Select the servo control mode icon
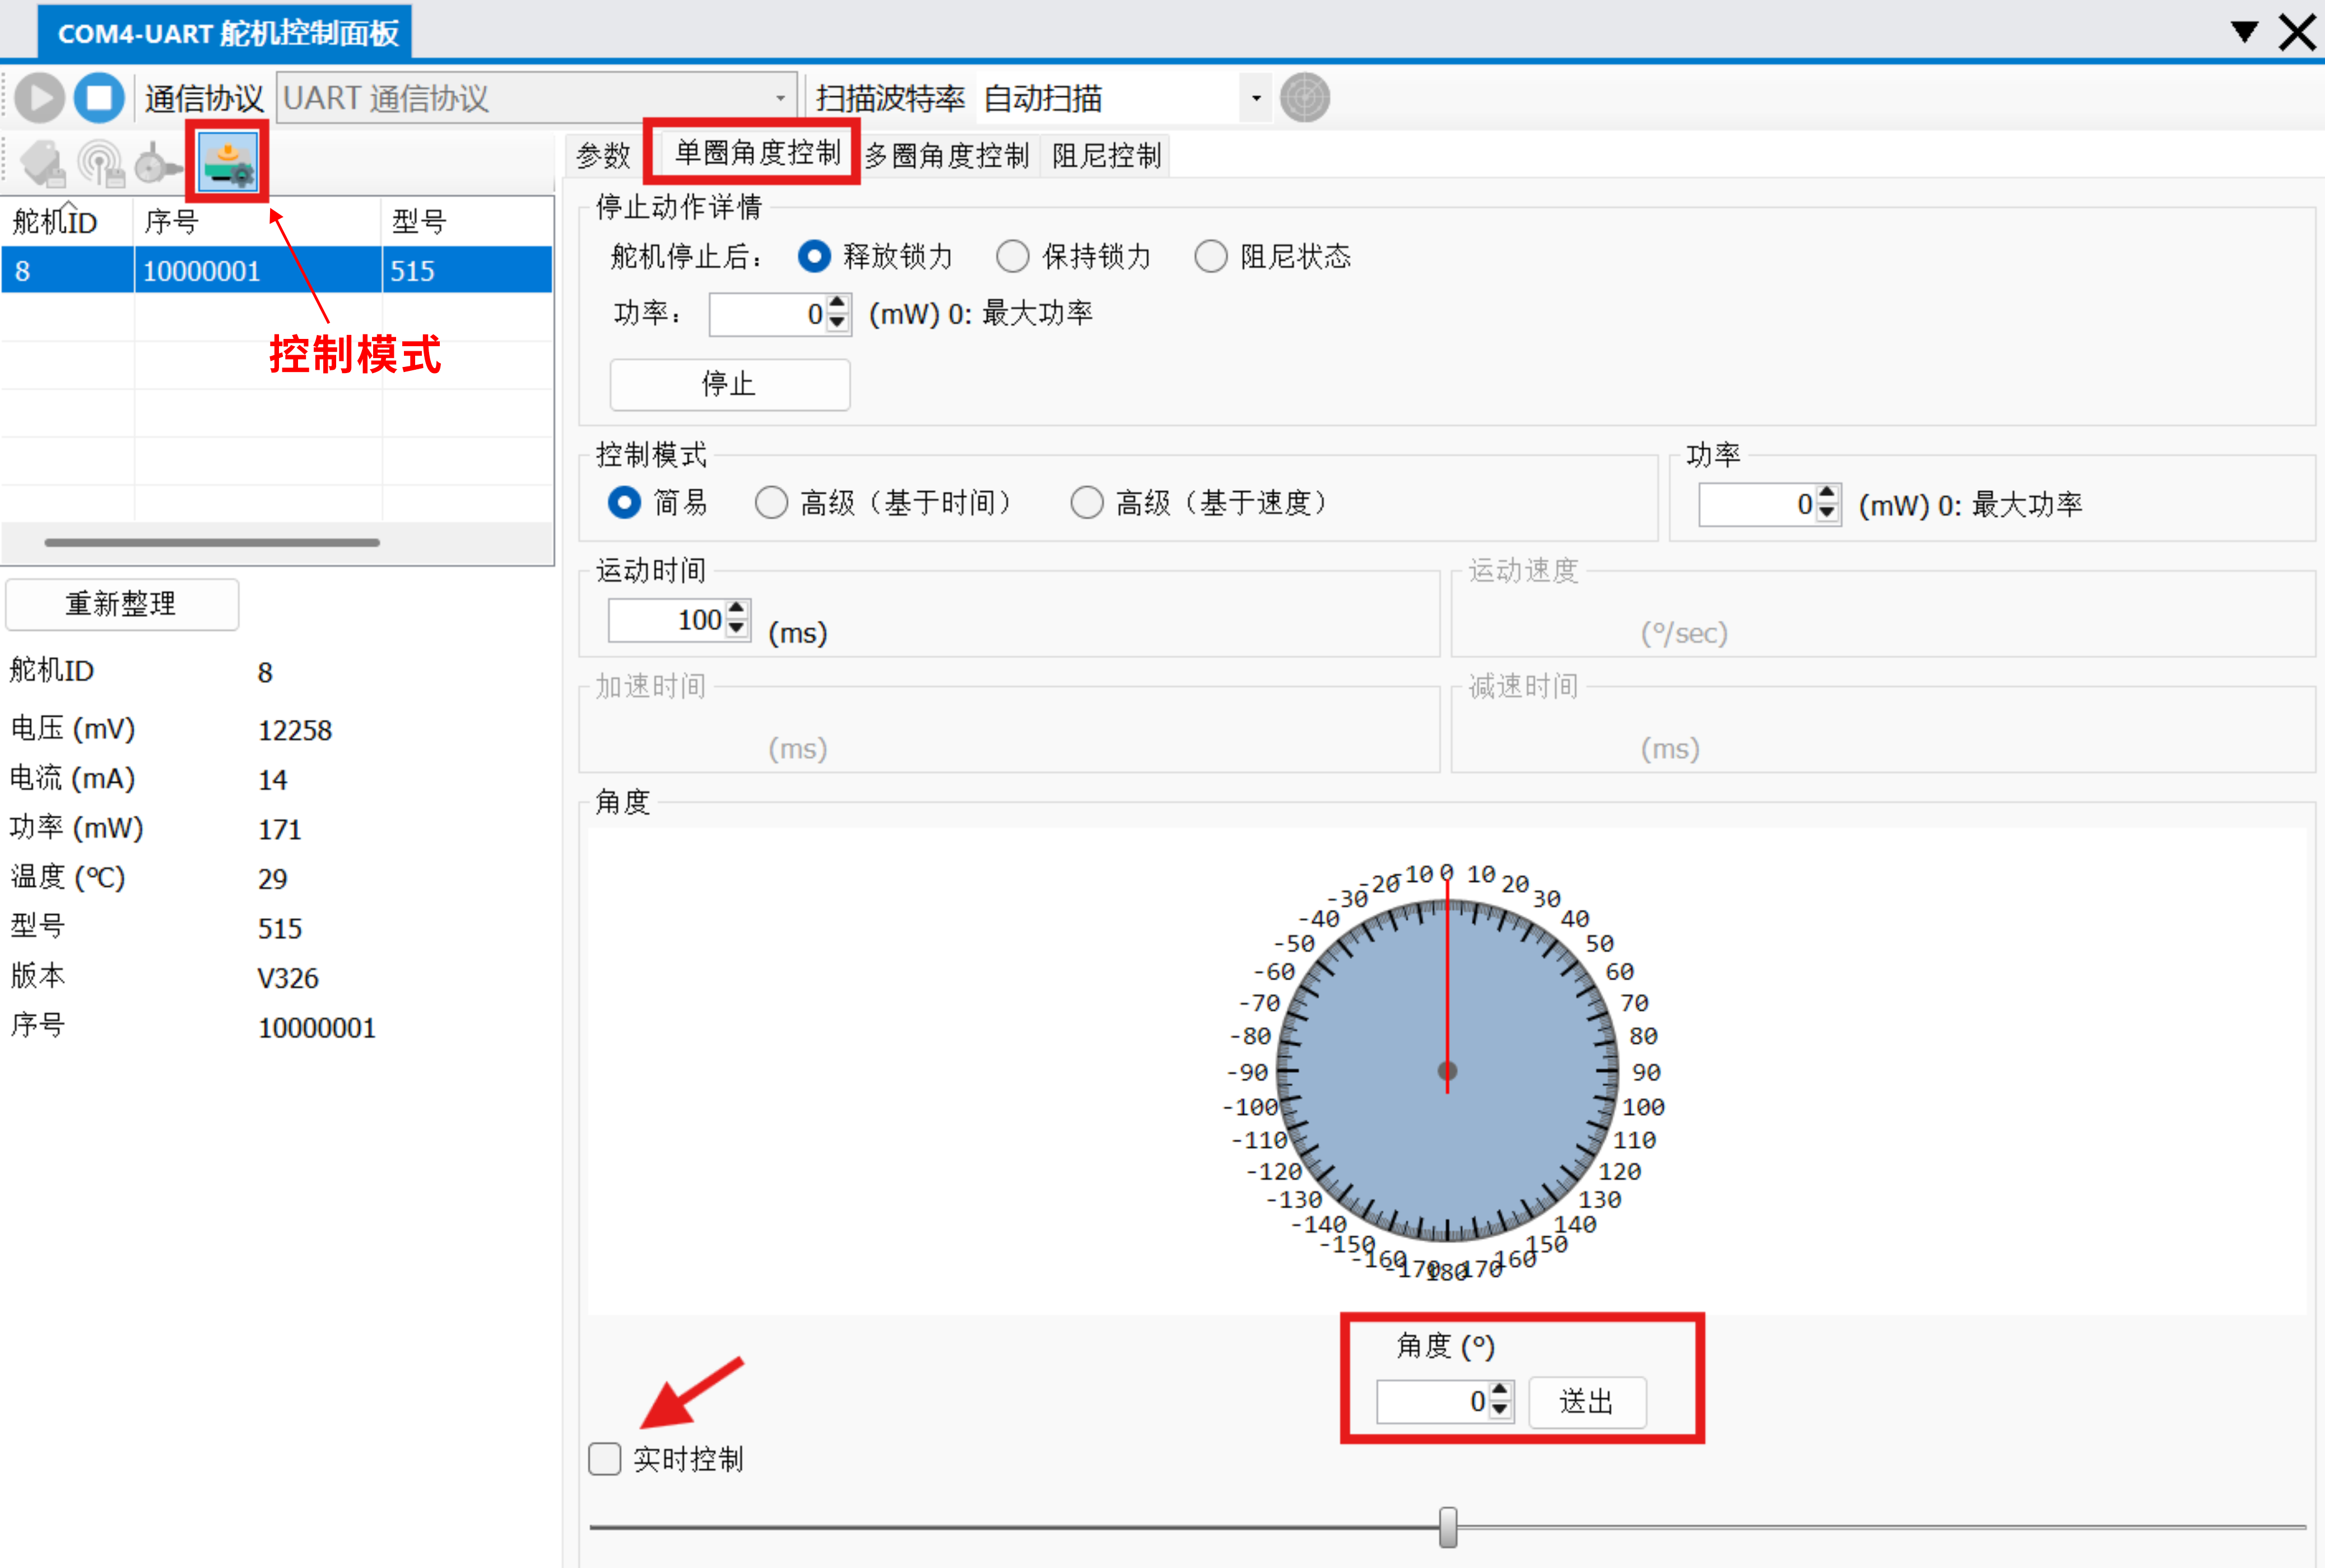Viewport: 2325px width, 1568px height. (x=228, y=163)
